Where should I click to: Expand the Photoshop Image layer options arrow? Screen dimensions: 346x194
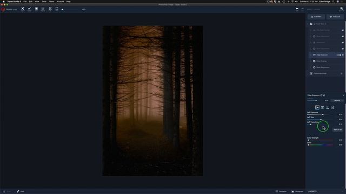click(341, 73)
